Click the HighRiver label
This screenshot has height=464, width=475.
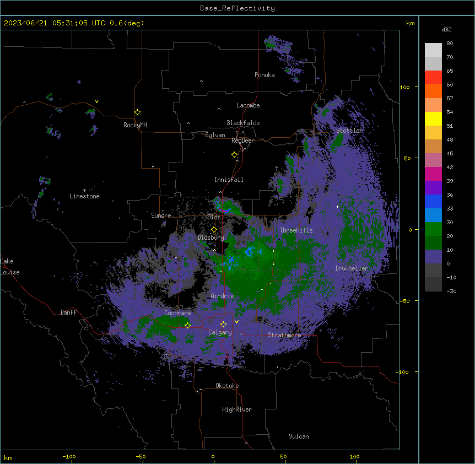tap(237, 409)
